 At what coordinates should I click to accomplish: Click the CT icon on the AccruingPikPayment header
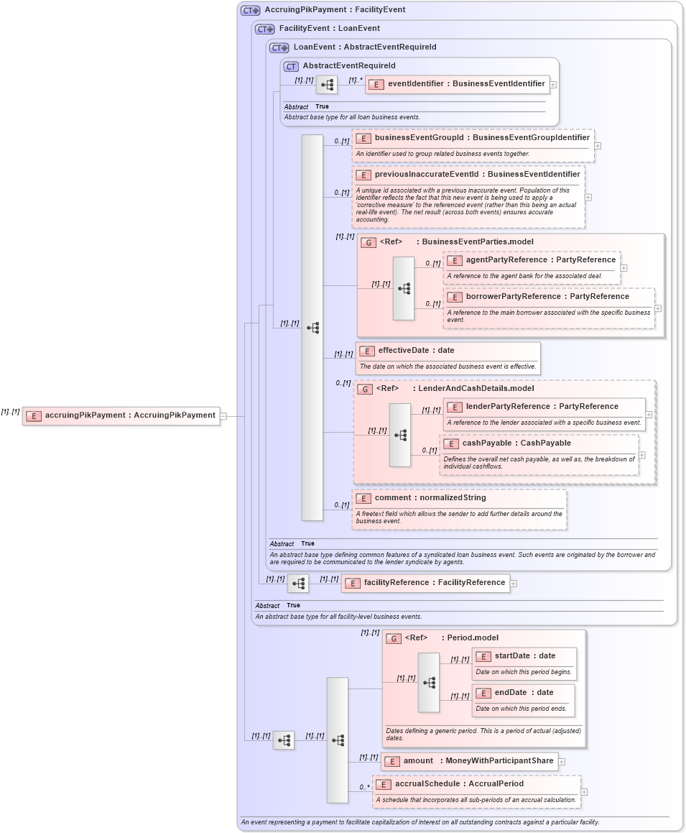250,9
